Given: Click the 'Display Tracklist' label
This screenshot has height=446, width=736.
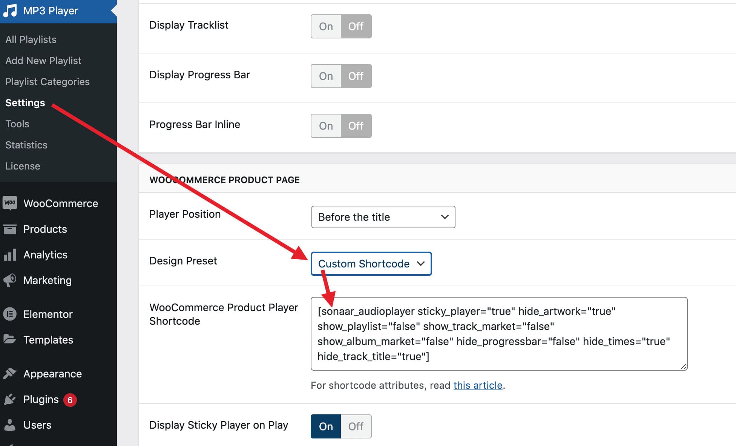Looking at the screenshot, I should pyautogui.click(x=189, y=25).
